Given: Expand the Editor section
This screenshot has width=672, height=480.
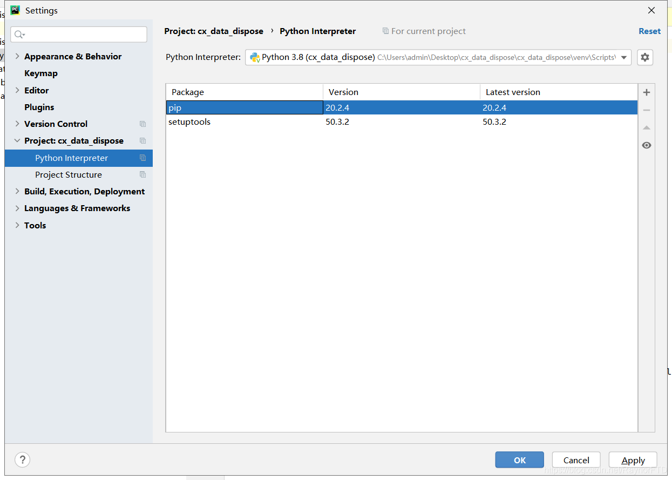Looking at the screenshot, I should pyautogui.click(x=17, y=90).
